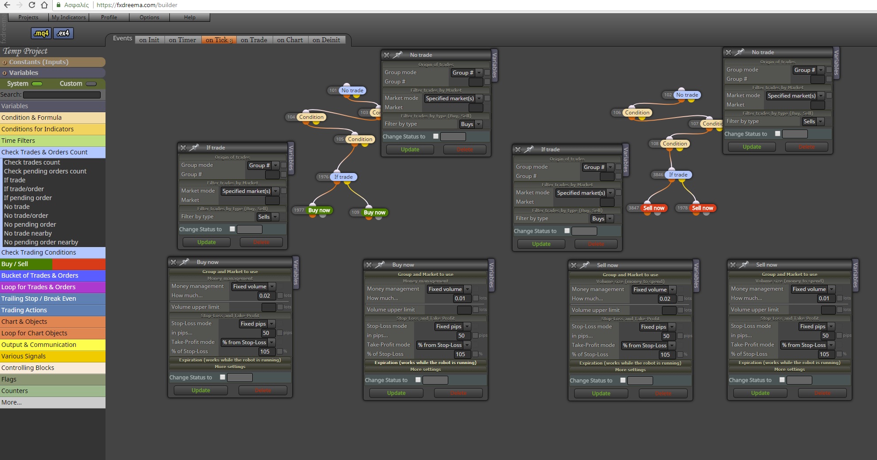Screen dimensions: 877x460
Task: Export project with the .mq4 button
Action: 41,33
